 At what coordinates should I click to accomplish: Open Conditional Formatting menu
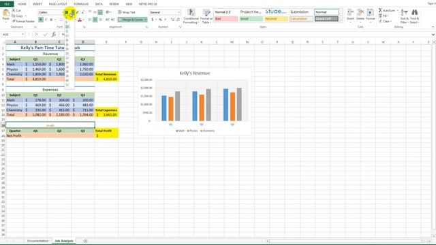click(191, 16)
